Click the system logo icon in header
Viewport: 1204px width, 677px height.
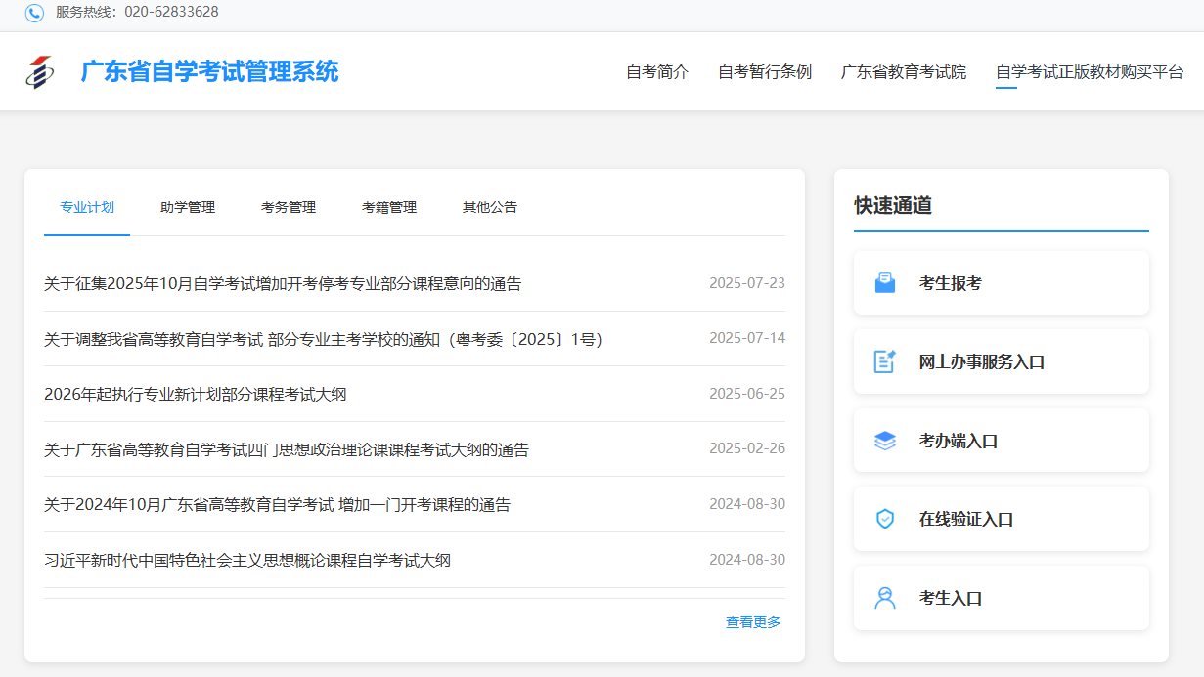tap(40, 71)
